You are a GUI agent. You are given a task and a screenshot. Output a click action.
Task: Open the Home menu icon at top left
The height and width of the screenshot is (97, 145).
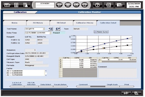[7, 5]
